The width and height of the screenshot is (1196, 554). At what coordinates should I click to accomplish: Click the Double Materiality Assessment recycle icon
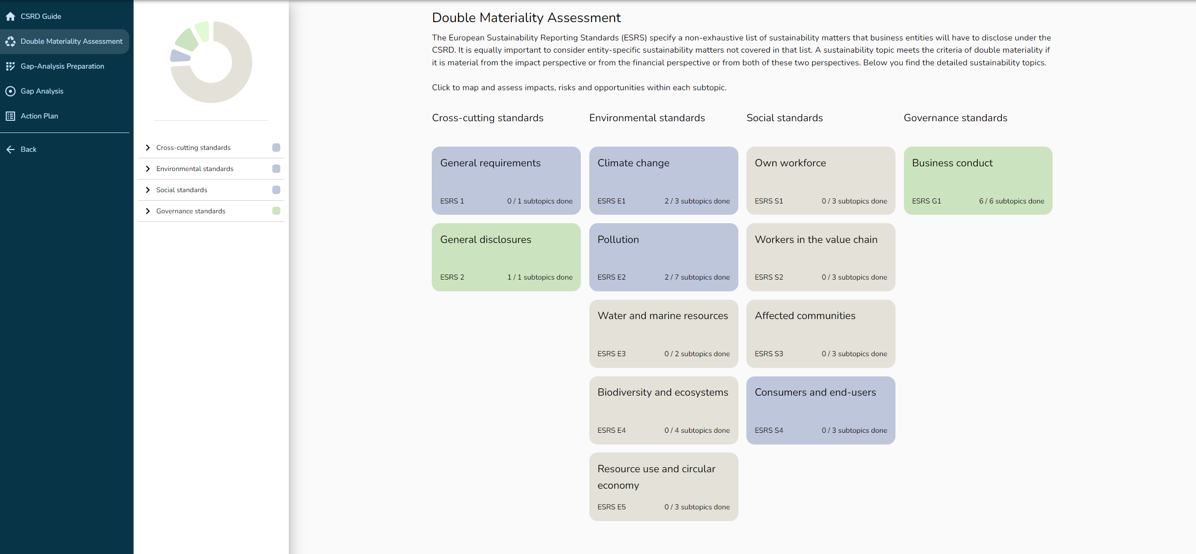[10, 41]
